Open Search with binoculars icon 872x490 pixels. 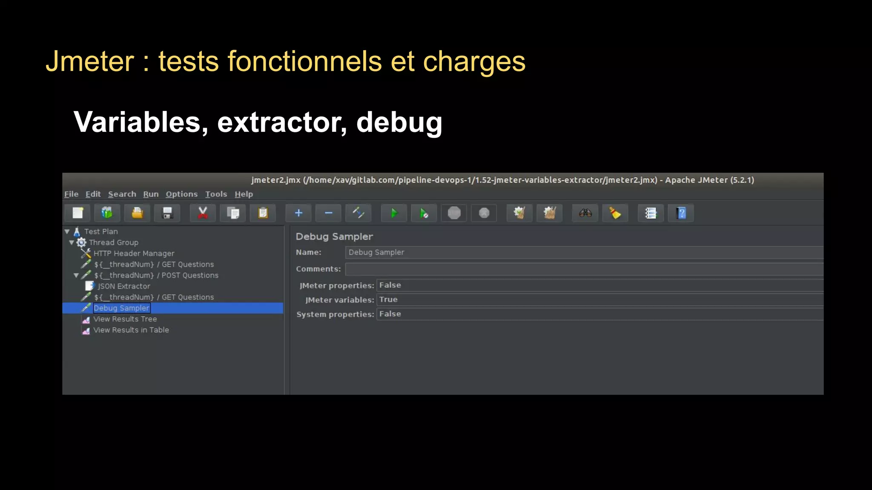click(585, 213)
